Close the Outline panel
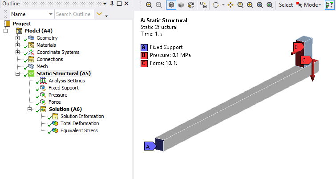Screen dimensions: 336x179 126,4
